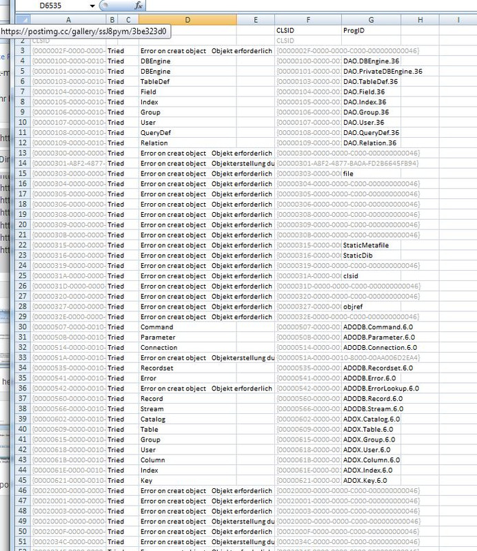
Task: Click cell objref in column G
Action: pyautogui.click(x=371, y=306)
